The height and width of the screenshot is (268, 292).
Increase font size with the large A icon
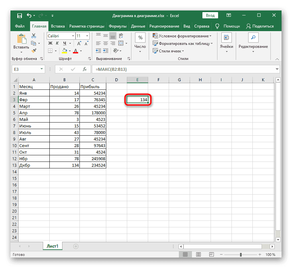click(x=78, y=43)
